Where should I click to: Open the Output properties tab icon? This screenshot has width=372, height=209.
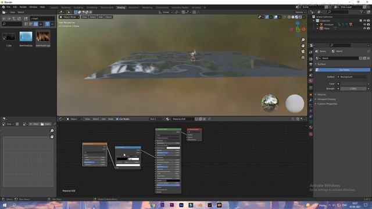(311, 64)
